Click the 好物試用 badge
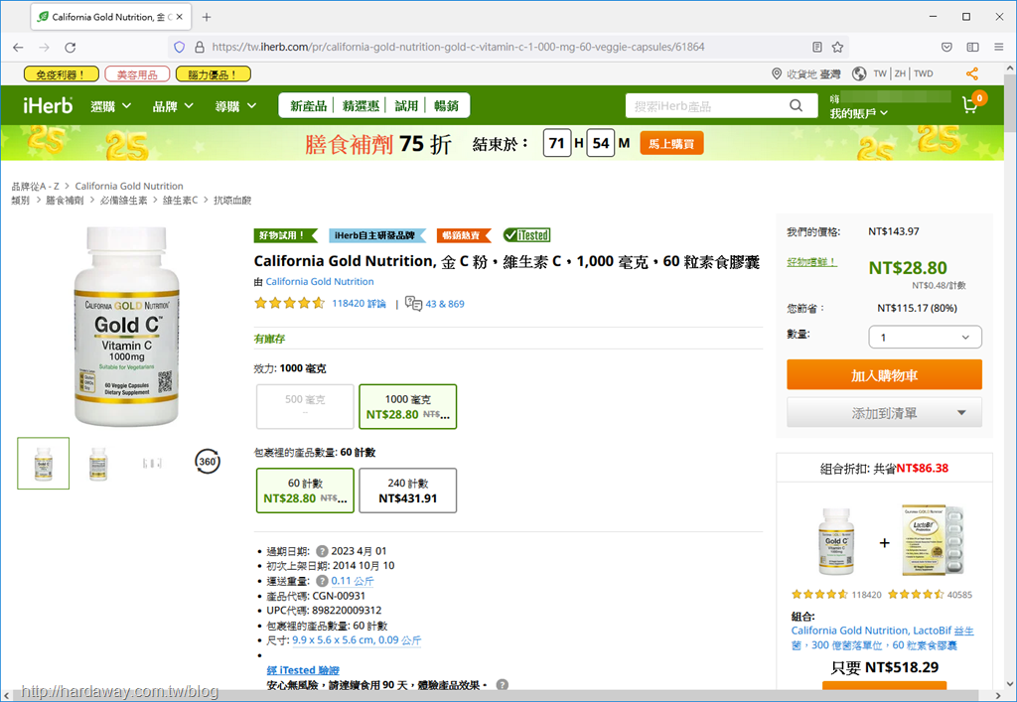1017x702 pixels. pyautogui.click(x=285, y=235)
